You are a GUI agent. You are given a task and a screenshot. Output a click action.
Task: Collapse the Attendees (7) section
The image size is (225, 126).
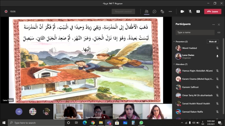tap(174, 64)
